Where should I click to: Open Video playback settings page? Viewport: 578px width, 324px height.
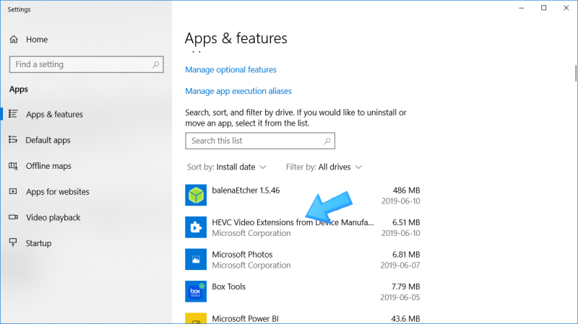tap(53, 218)
